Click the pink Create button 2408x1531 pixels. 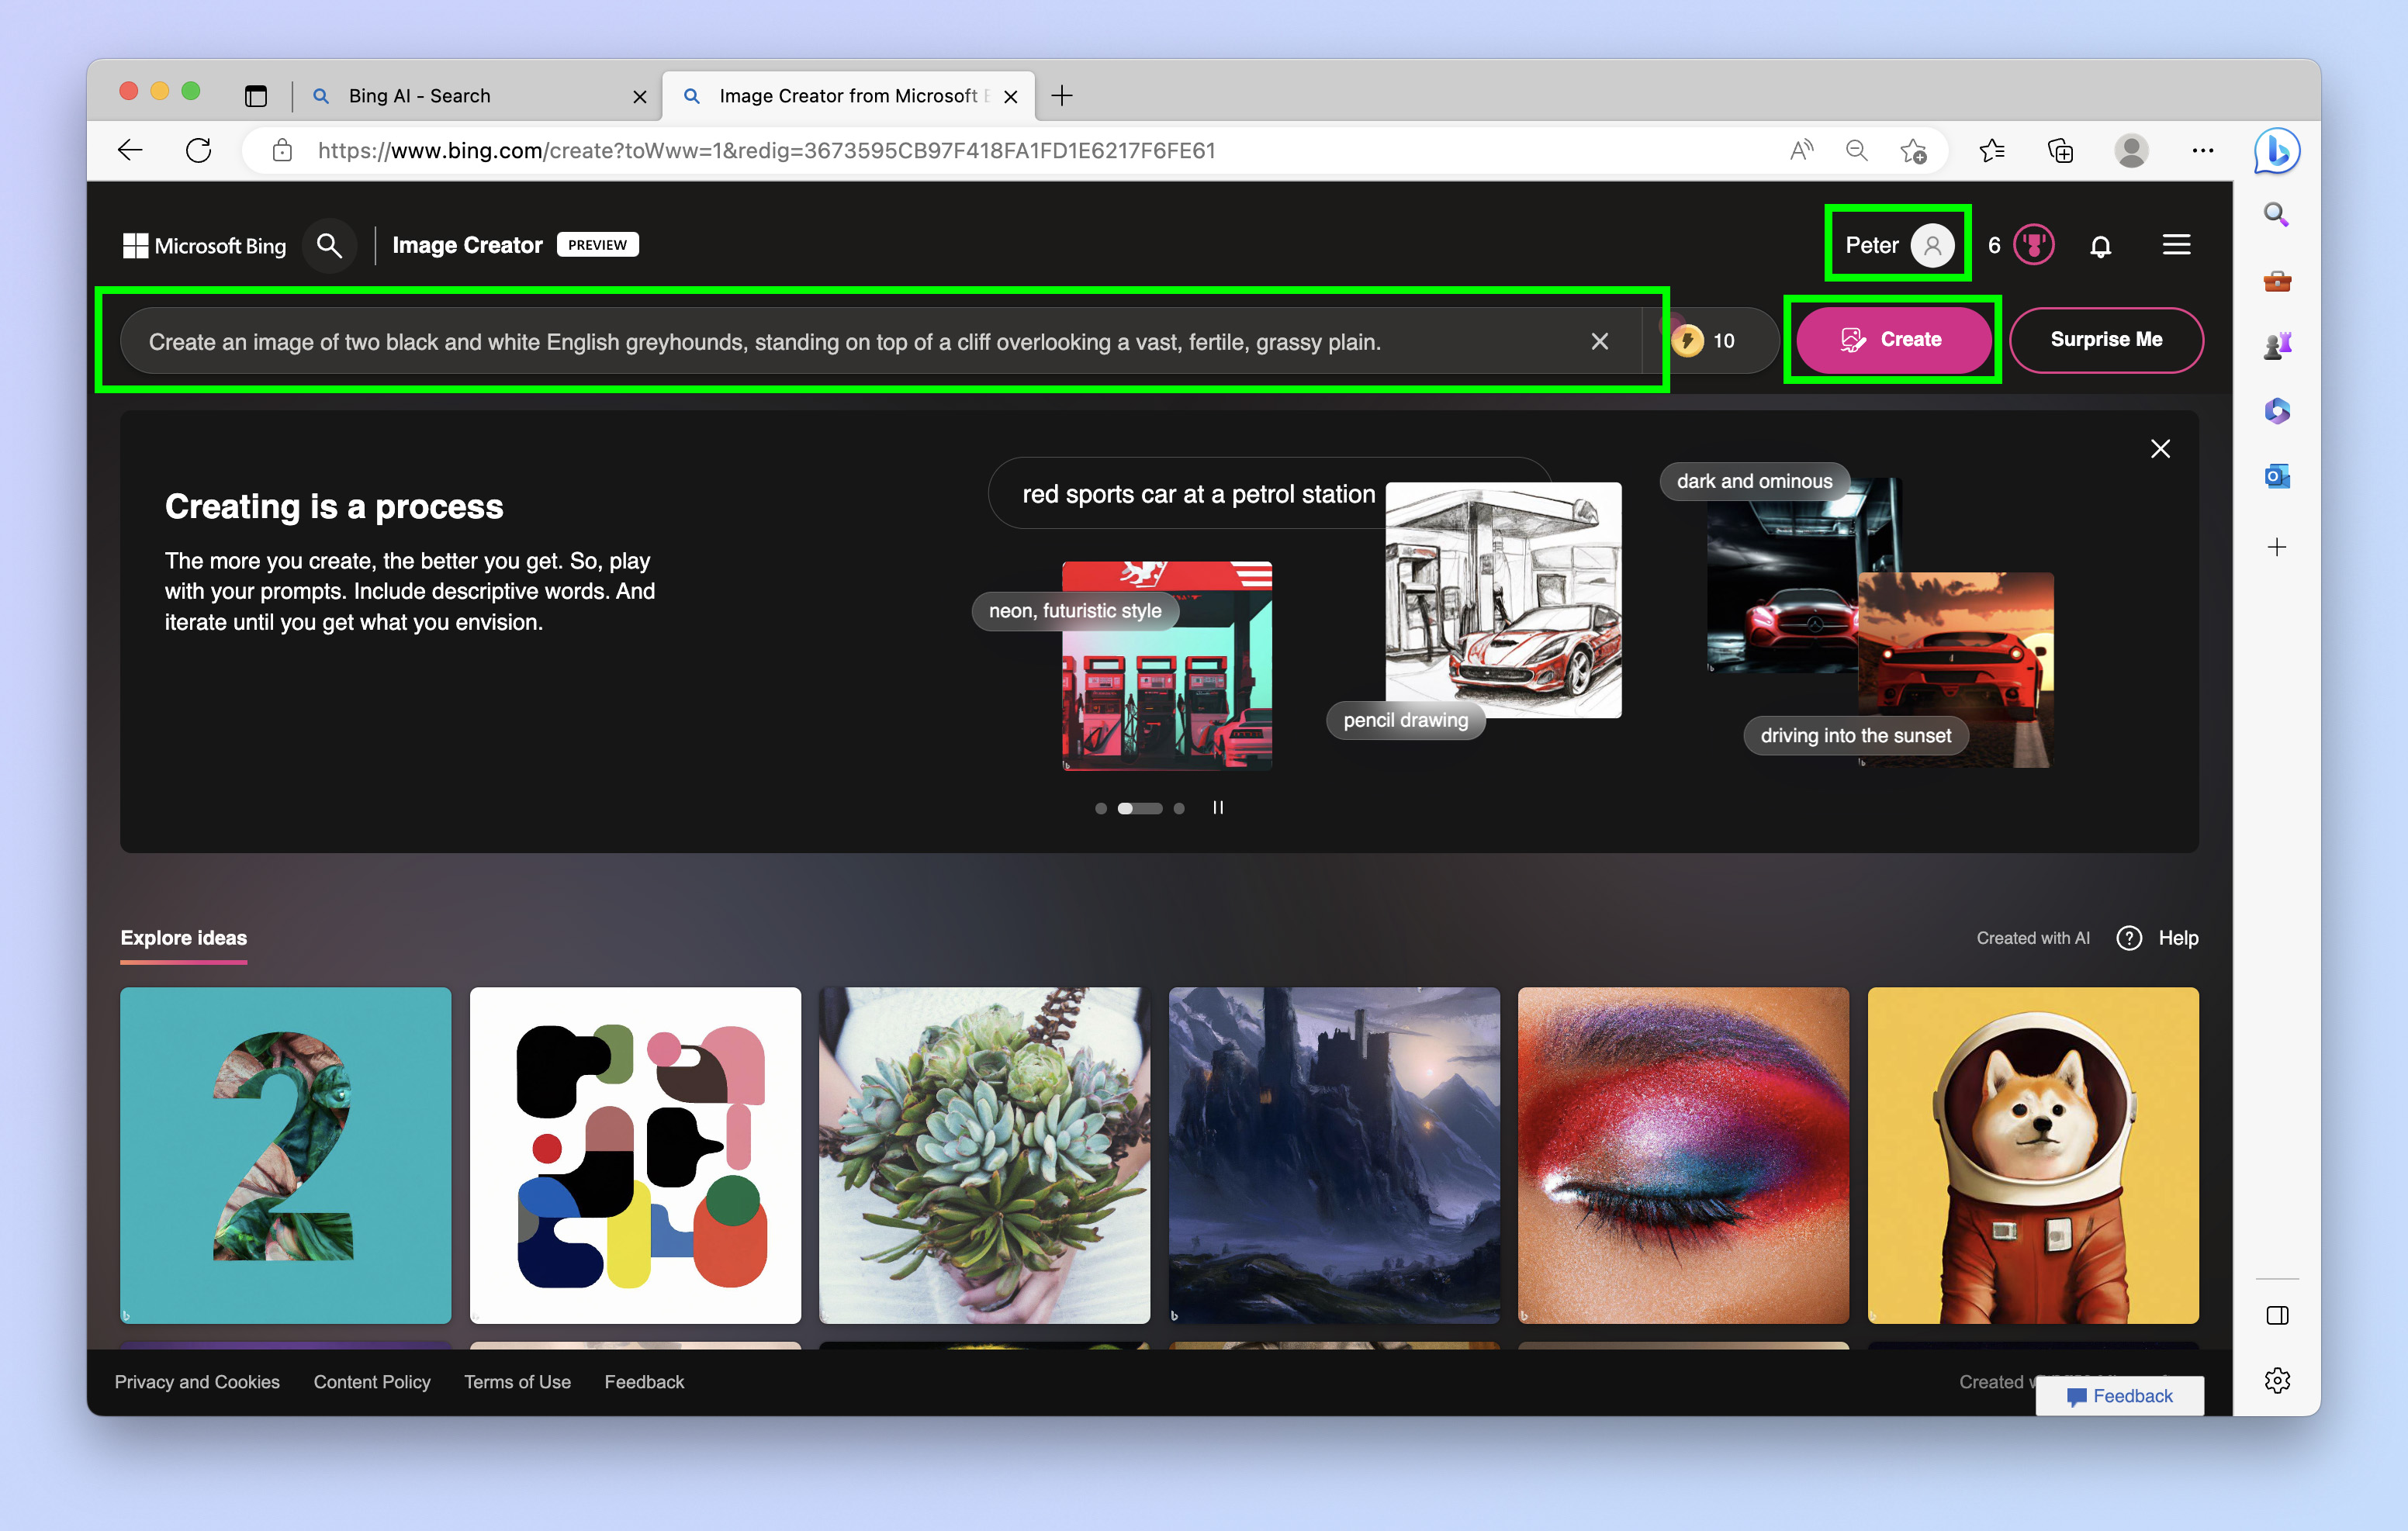coord(1893,340)
